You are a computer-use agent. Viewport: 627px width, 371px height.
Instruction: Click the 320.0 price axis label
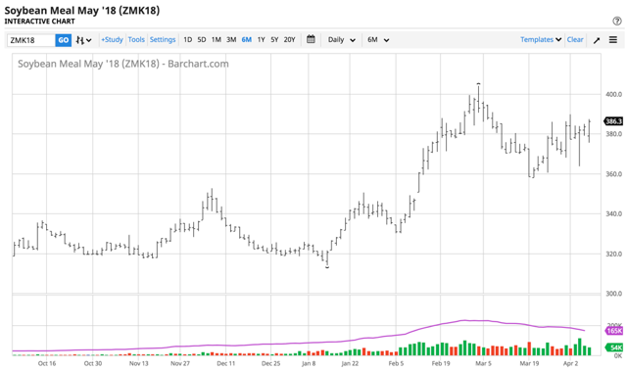[614, 254]
